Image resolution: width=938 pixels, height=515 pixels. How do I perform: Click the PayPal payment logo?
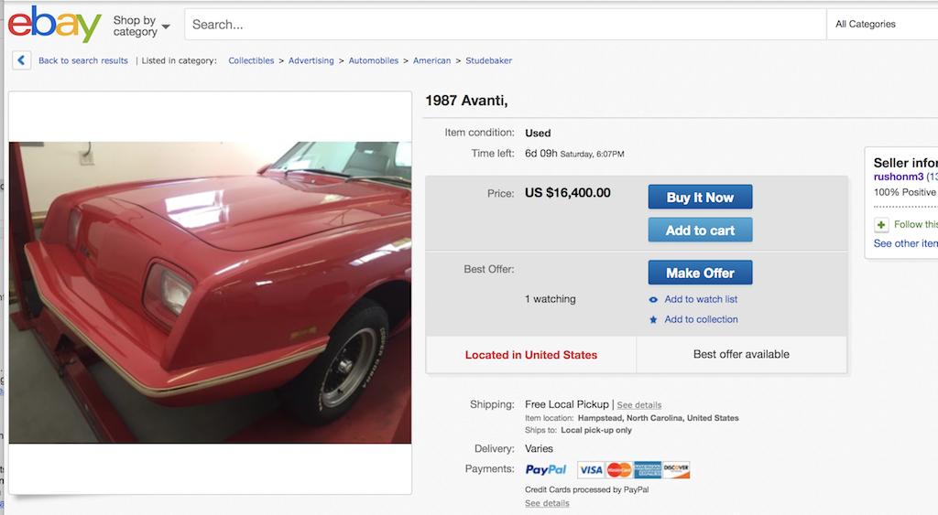pos(546,470)
